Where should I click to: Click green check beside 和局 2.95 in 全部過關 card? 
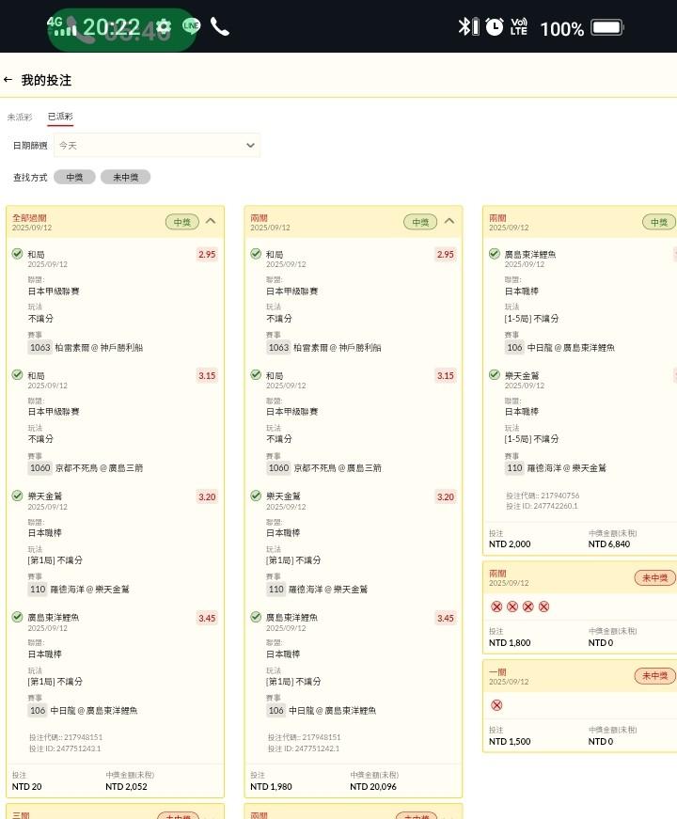(17, 254)
